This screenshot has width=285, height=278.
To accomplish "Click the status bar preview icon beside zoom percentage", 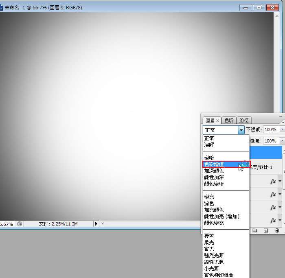I will point(19,224).
